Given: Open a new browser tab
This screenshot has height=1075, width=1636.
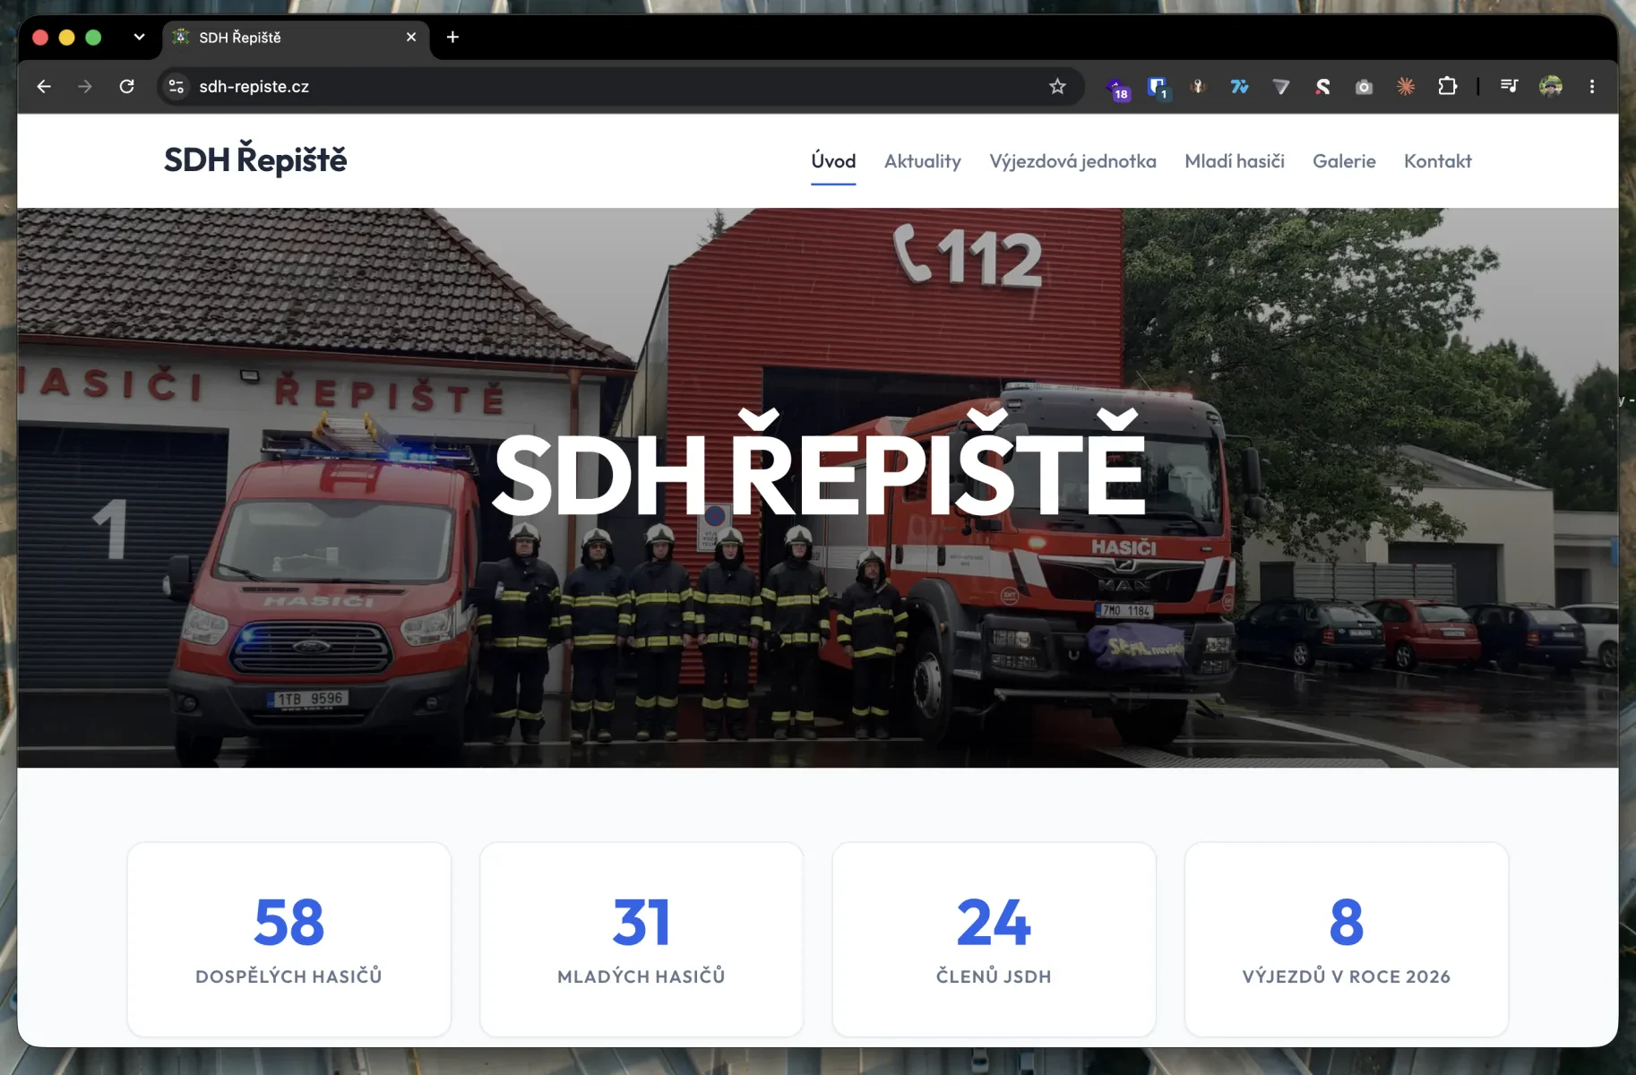Looking at the screenshot, I should (x=452, y=37).
